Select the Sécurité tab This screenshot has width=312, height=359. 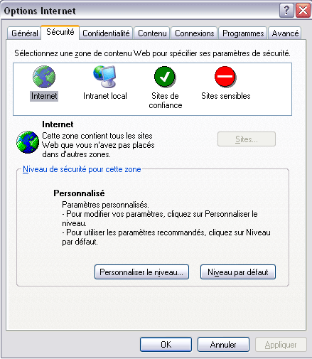click(60, 32)
